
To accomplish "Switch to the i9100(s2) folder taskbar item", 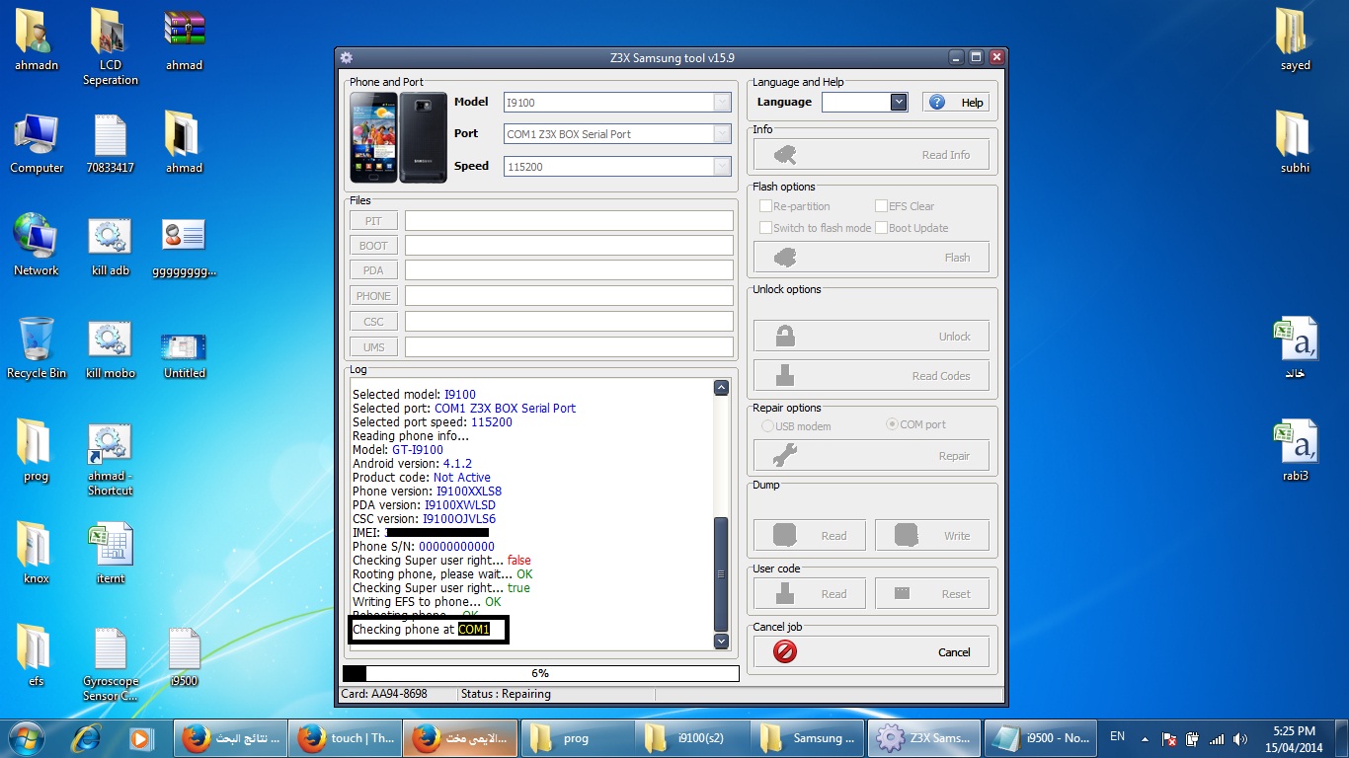I will tap(693, 737).
